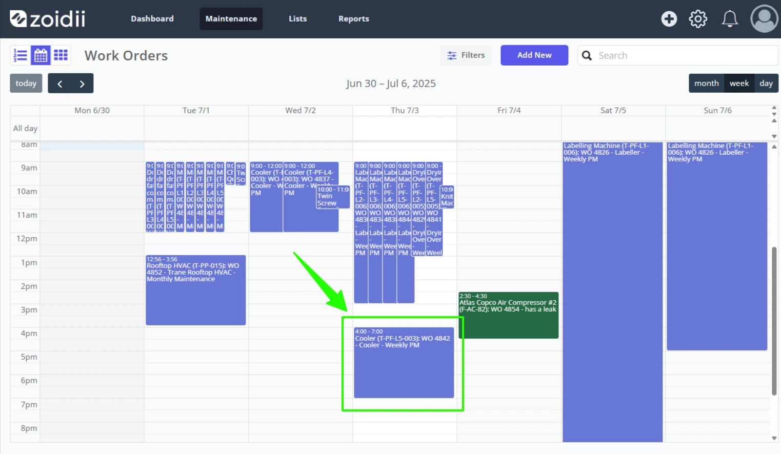Image resolution: width=781 pixels, height=454 pixels.
Task: Click the Add New button
Action: pyautogui.click(x=534, y=55)
